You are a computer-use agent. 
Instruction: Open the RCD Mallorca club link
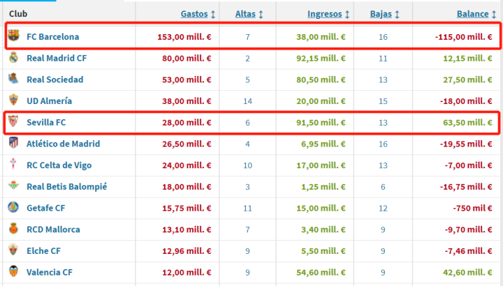53,229
